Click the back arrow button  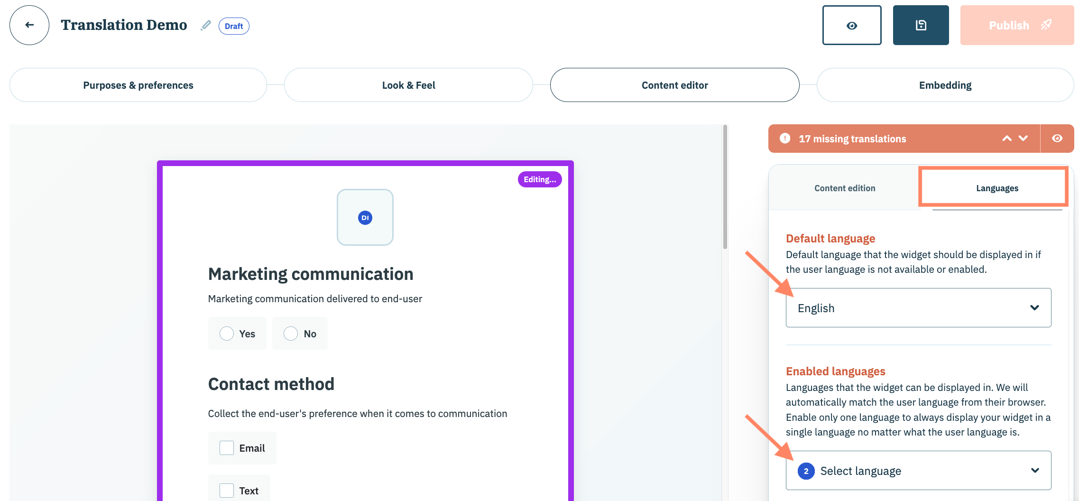[x=29, y=25]
